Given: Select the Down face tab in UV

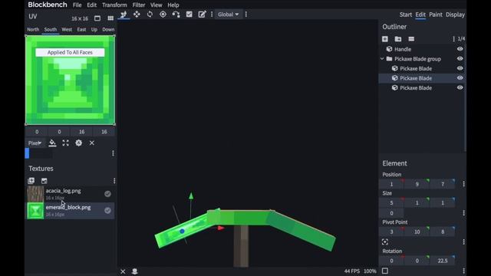Looking at the screenshot, I should pos(108,29).
